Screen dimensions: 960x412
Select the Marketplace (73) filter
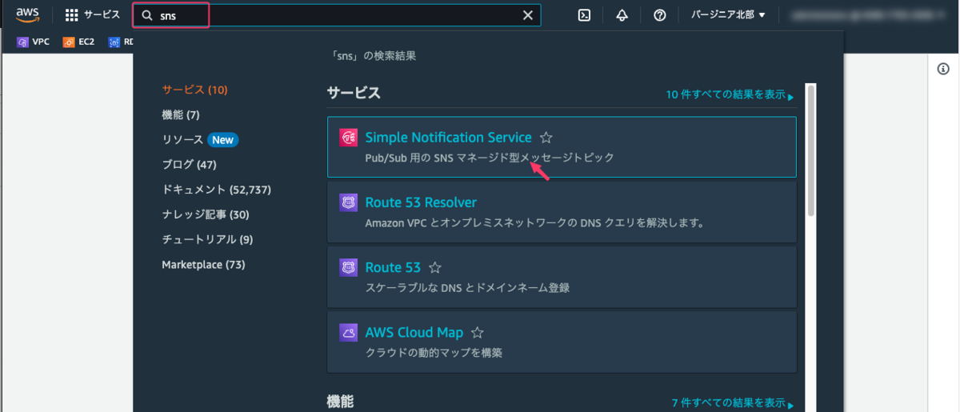point(203,264)
